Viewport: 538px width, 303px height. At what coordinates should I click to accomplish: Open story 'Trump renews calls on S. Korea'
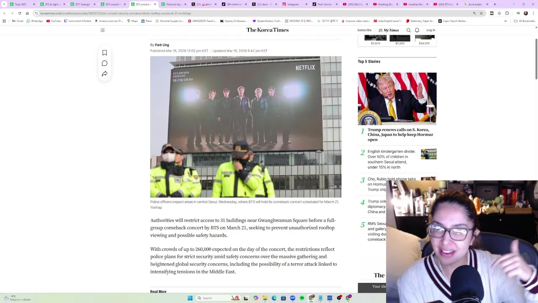click(x=400, y=135)
